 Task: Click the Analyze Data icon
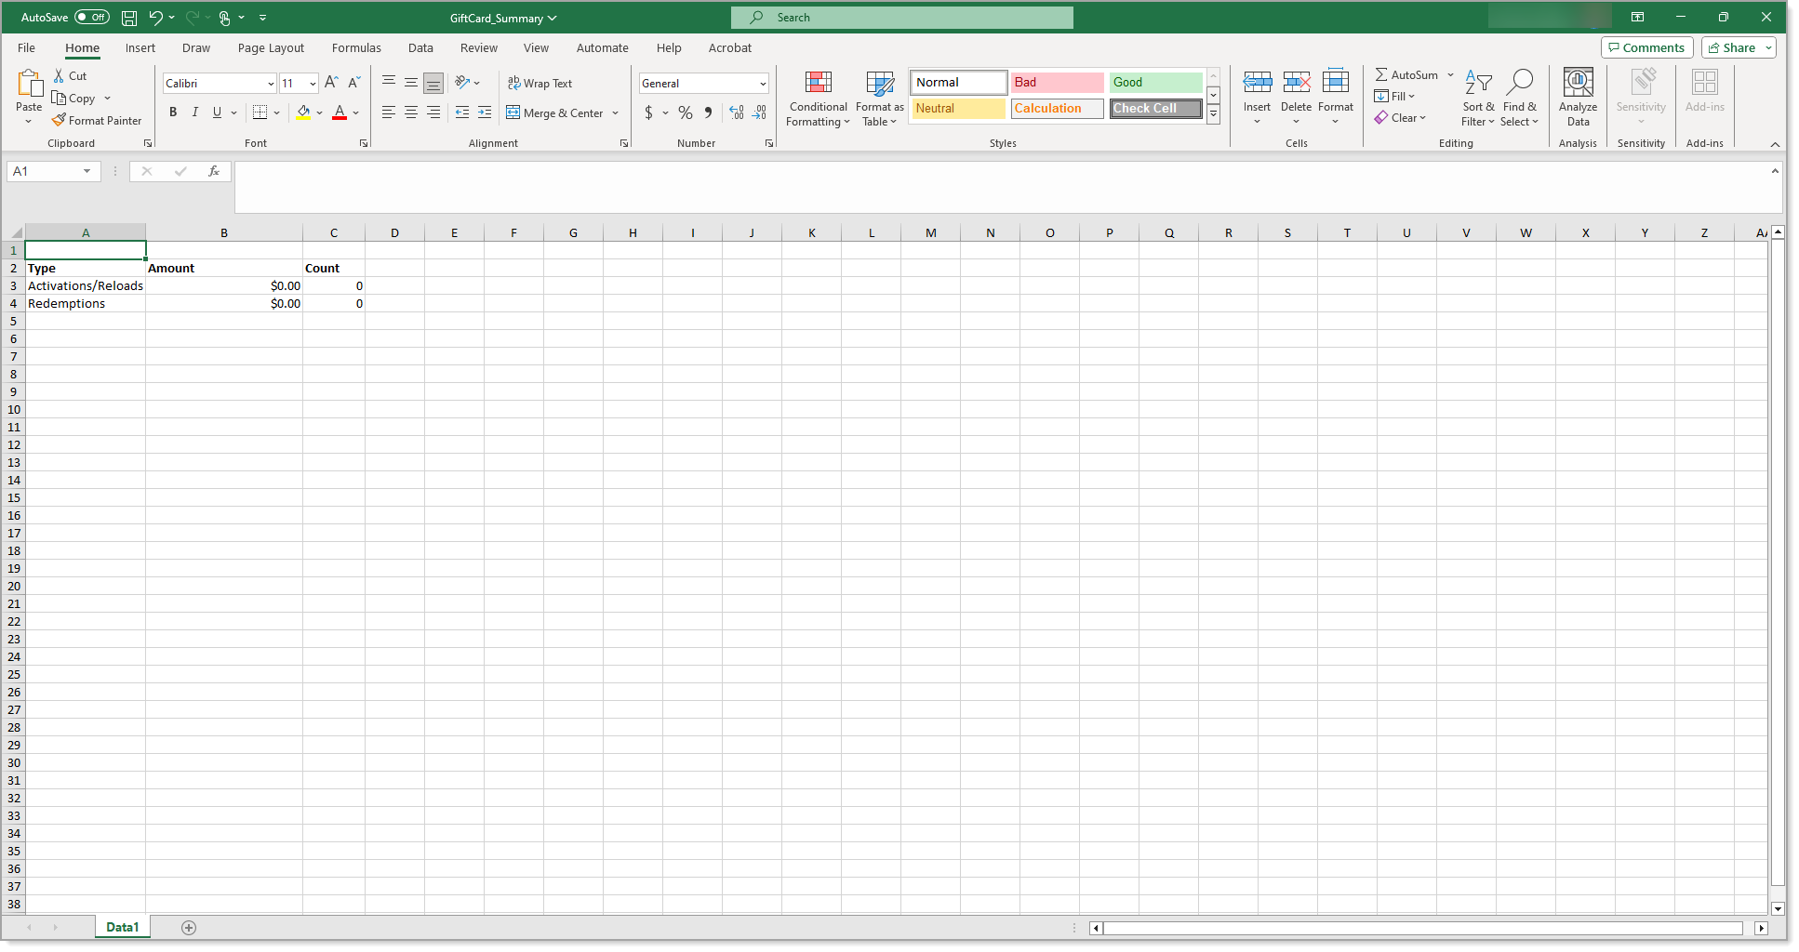pos(1579,82)
